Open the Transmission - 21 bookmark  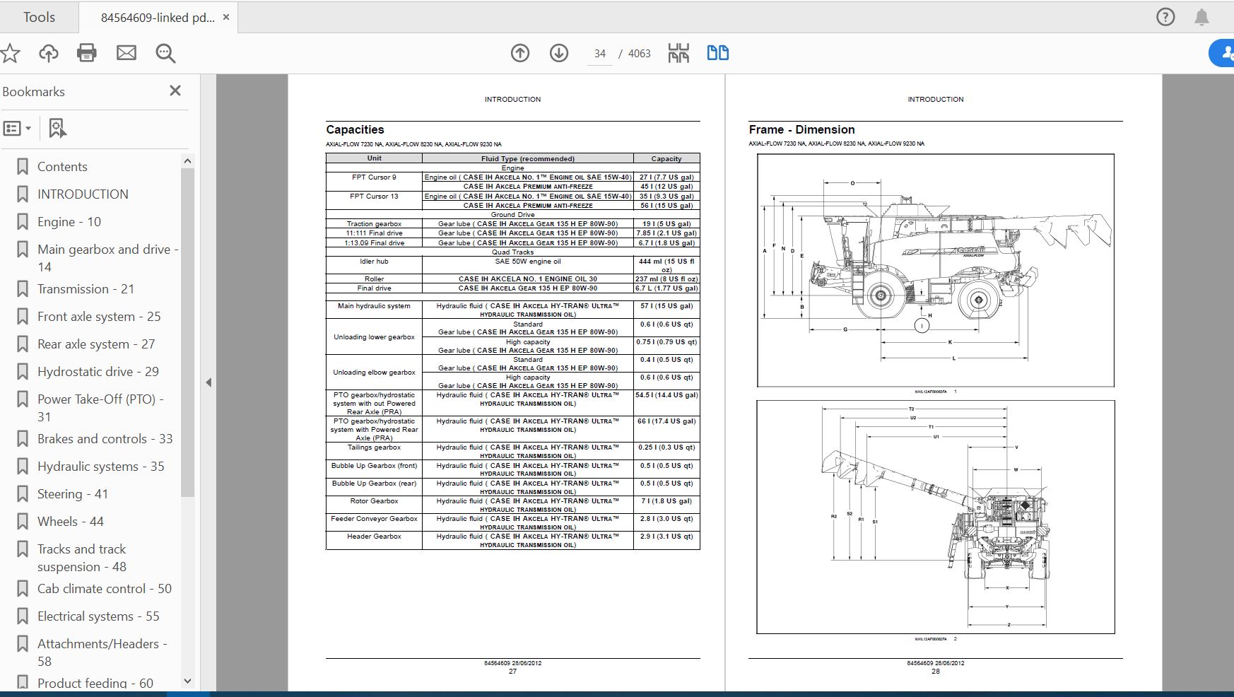86,289
